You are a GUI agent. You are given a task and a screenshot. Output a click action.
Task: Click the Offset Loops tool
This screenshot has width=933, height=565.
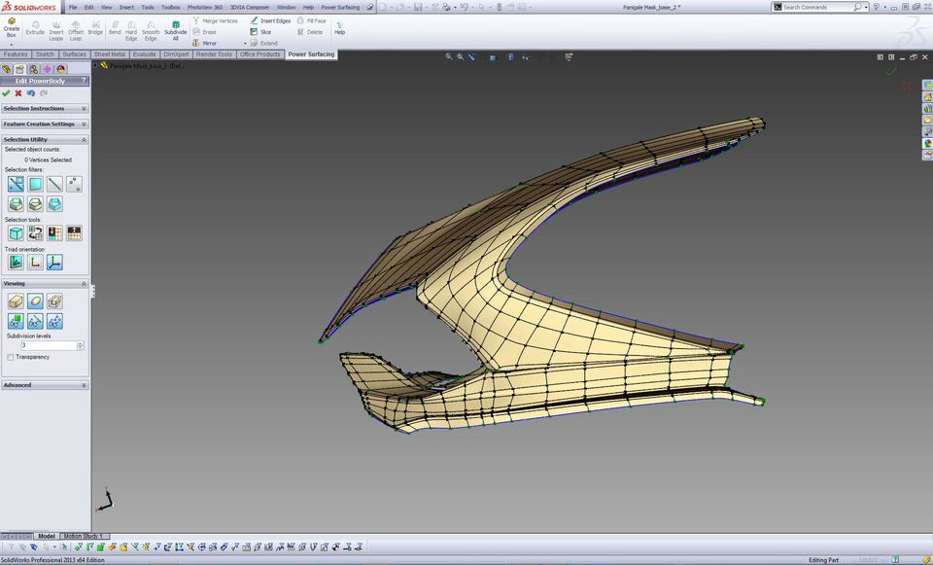pyautogui.click(x=74, y=29)
